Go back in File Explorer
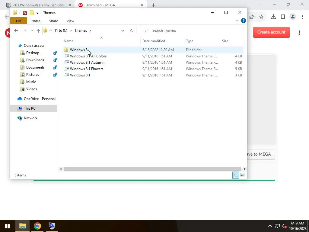Viewport: 309px width, 232px height. (x=16, y=31)
